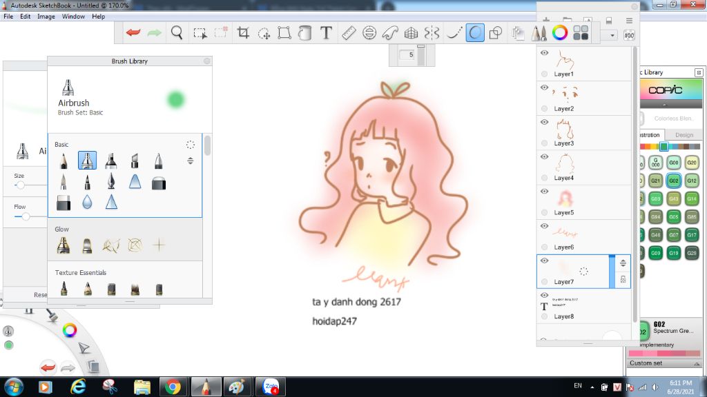Choose the water-drop Blur brush in Basic set
707x397 pixels.
point(87,203)
